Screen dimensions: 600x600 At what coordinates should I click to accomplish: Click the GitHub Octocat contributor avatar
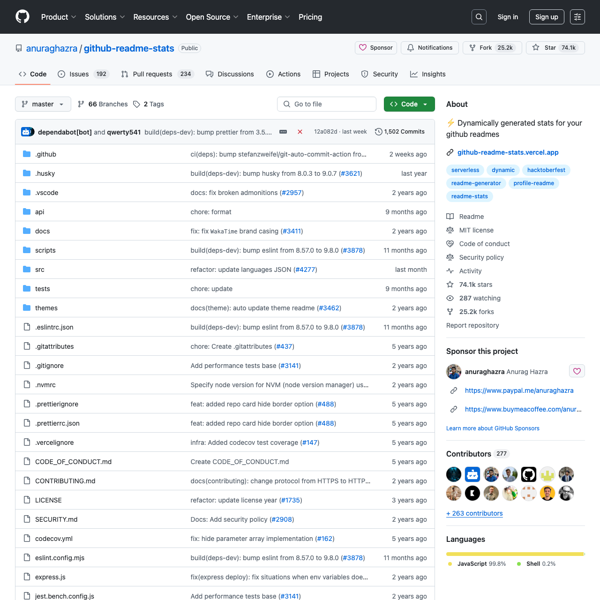coord(529,474)
